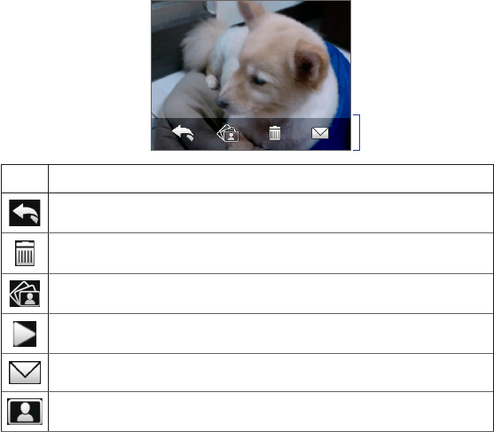Click the play triangle icon in the table
This screenshot has height=432, width=494.
click(x=25, y=334)
